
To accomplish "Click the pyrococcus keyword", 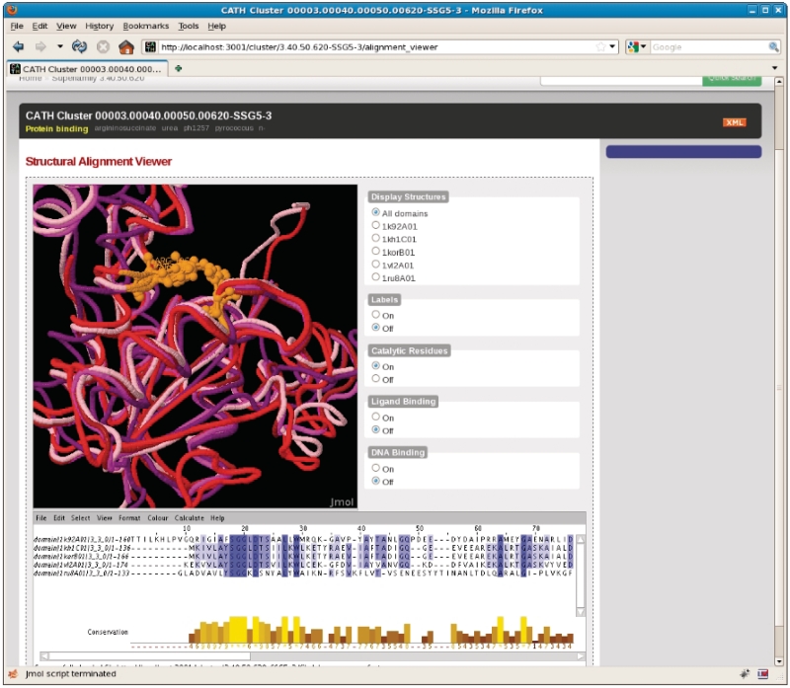I will click(234, 128).
